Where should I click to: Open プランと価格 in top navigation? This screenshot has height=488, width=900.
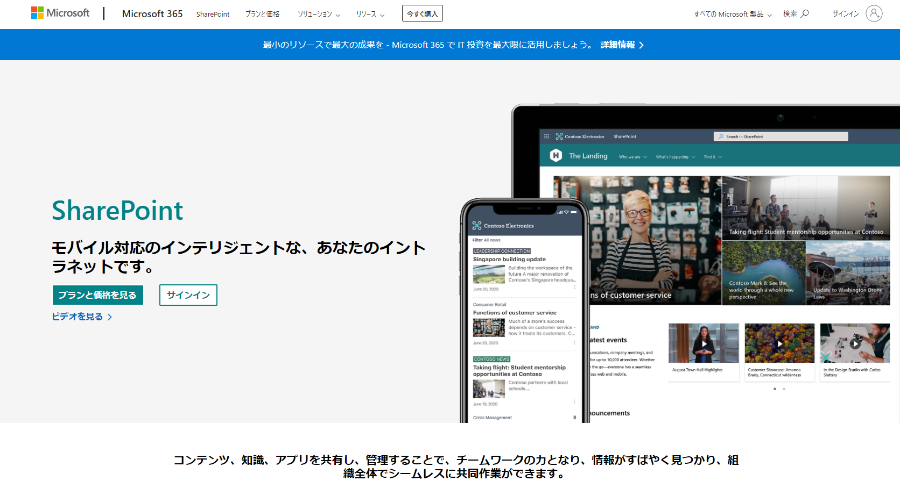click(x=262, y=15)
